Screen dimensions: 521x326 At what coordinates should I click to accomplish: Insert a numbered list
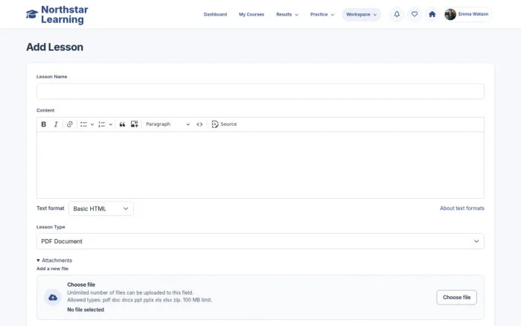tap(102, 124)
